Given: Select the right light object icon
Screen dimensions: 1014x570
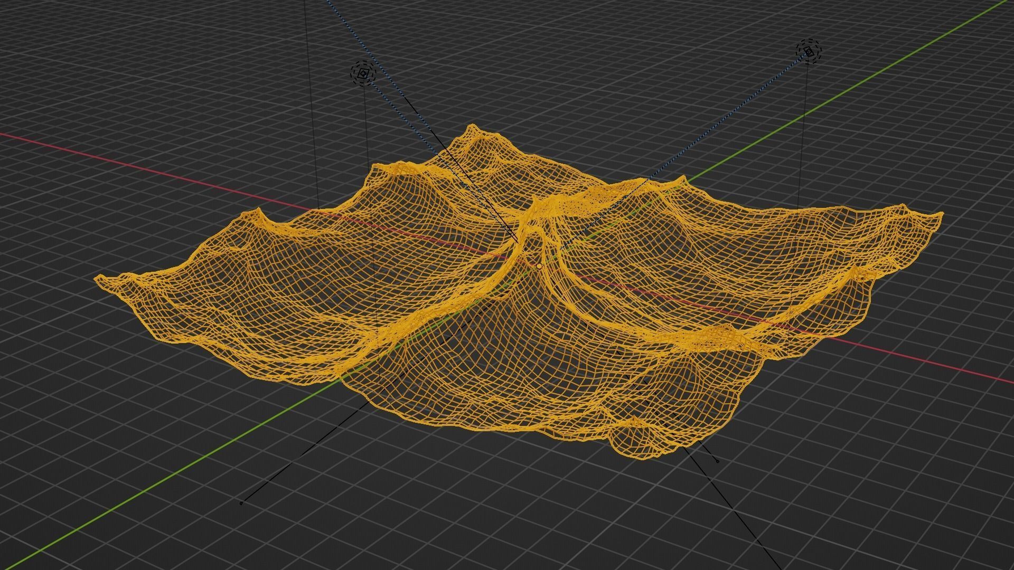Looking at the screenshot, I should [x=809, y=51].
